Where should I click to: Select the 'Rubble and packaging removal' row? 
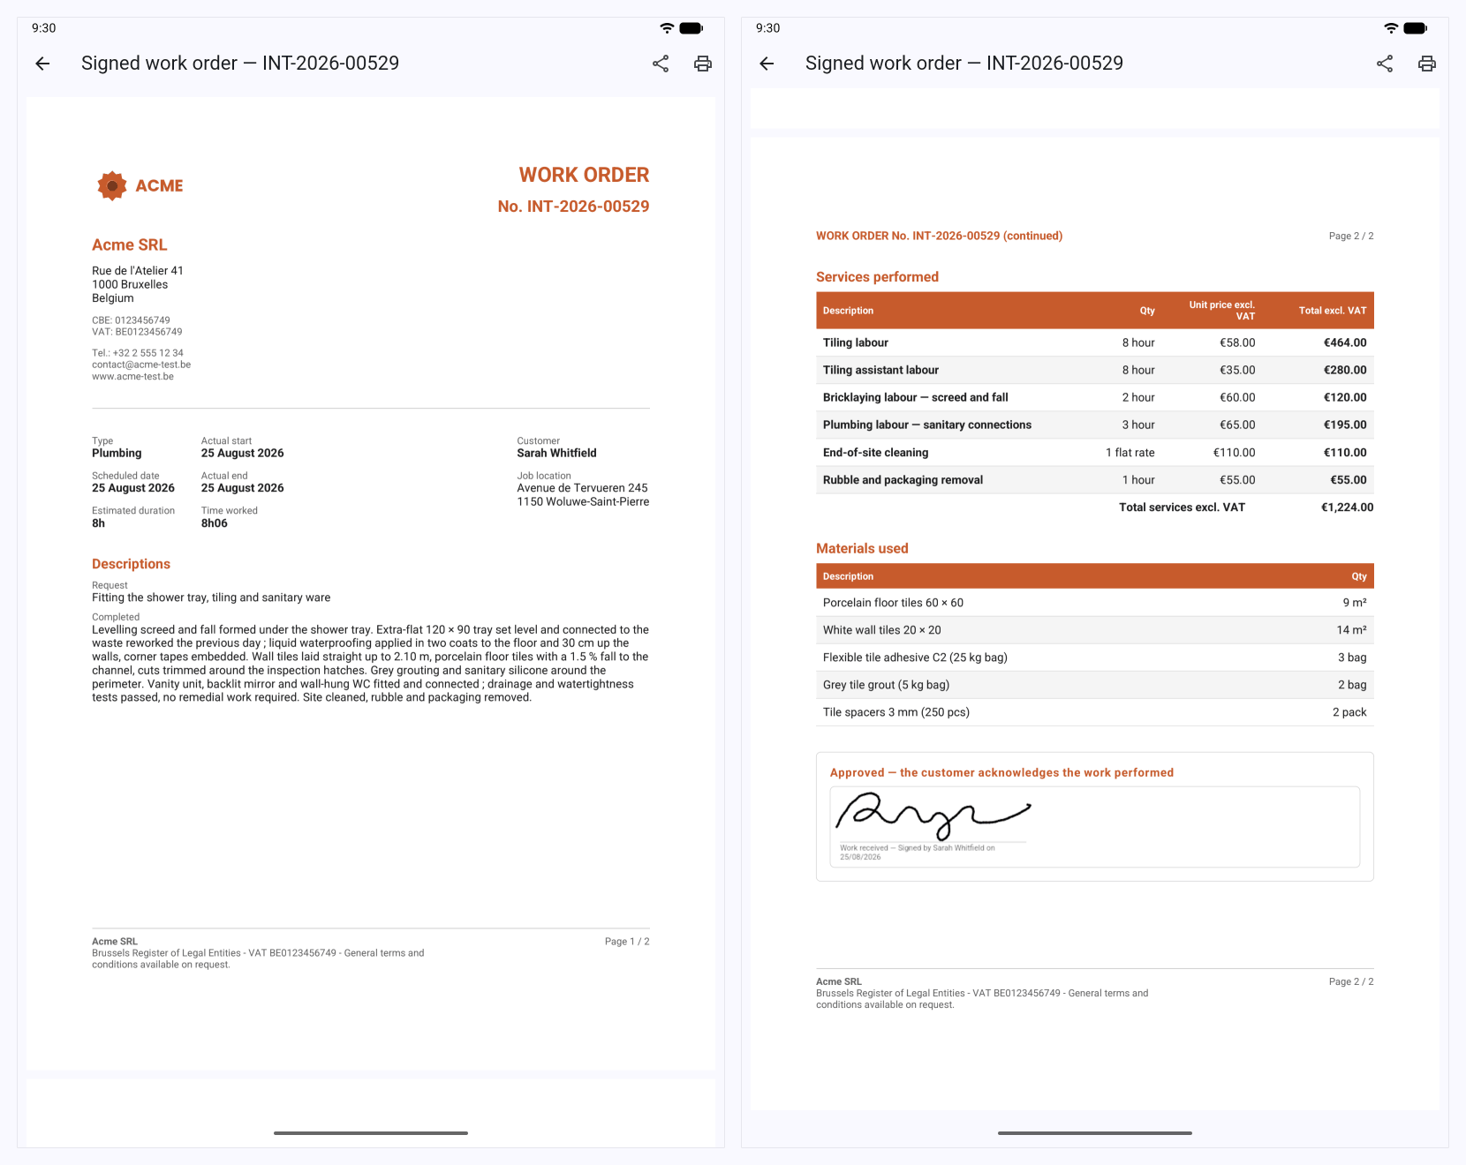coord(1095,479)
